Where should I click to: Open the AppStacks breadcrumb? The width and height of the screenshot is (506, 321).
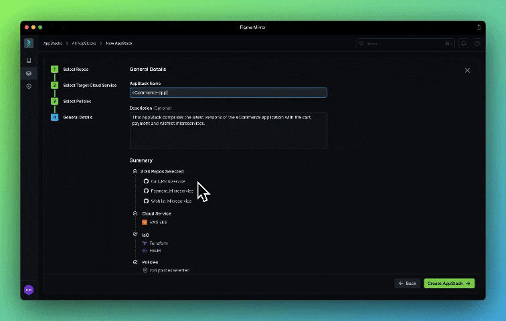53,43
